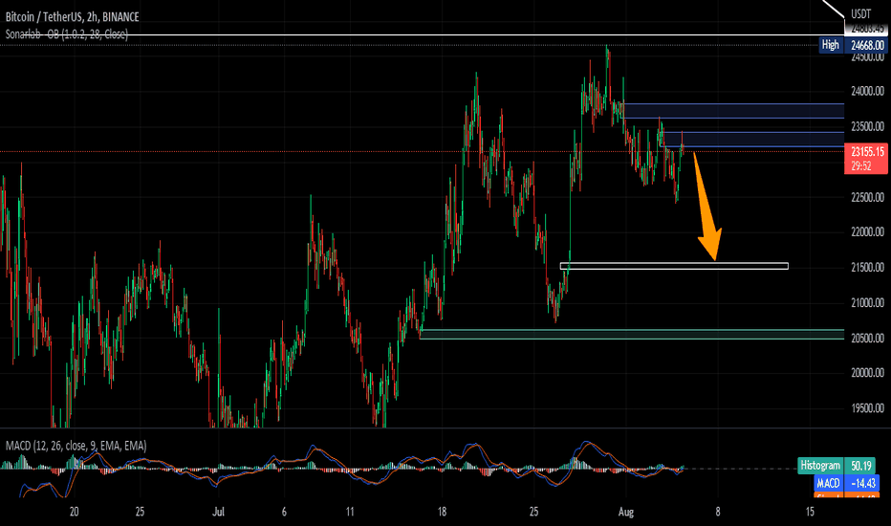Click the blue MACD label tag
The width and height of the screenshot is (891, 526).
tap(828, 483)
